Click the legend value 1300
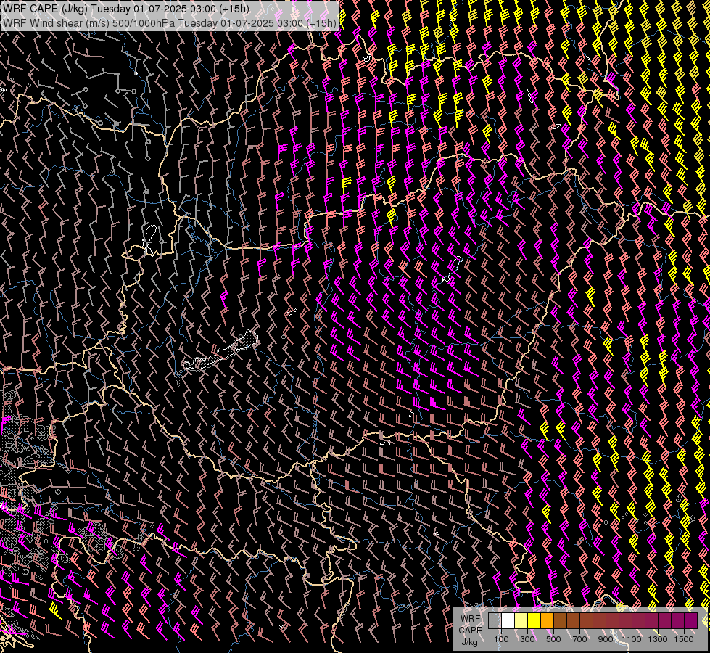Screen dimensions: 710x653 (658, 639)
